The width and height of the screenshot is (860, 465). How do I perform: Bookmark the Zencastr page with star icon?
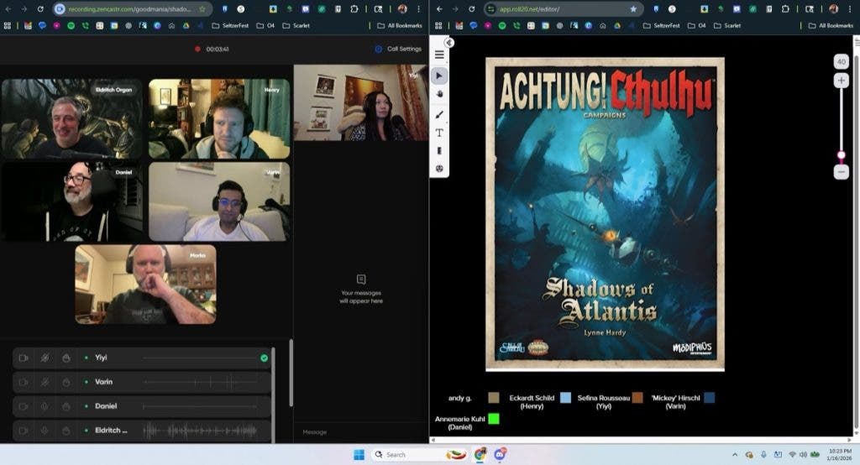click(202, 8)
